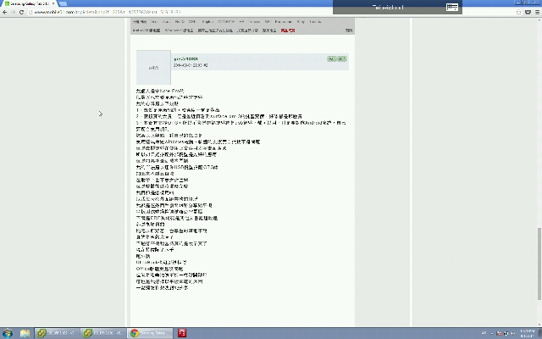
Task: Click the rightmost link in gray nav bar
Action: pos(349,31)
